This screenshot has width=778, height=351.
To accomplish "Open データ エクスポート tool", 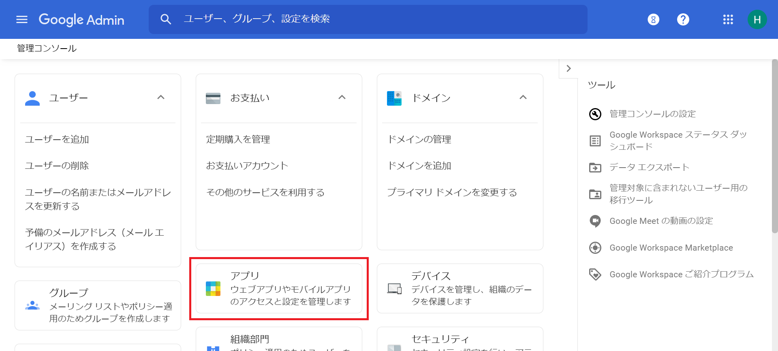I will (x=650, y=167).
